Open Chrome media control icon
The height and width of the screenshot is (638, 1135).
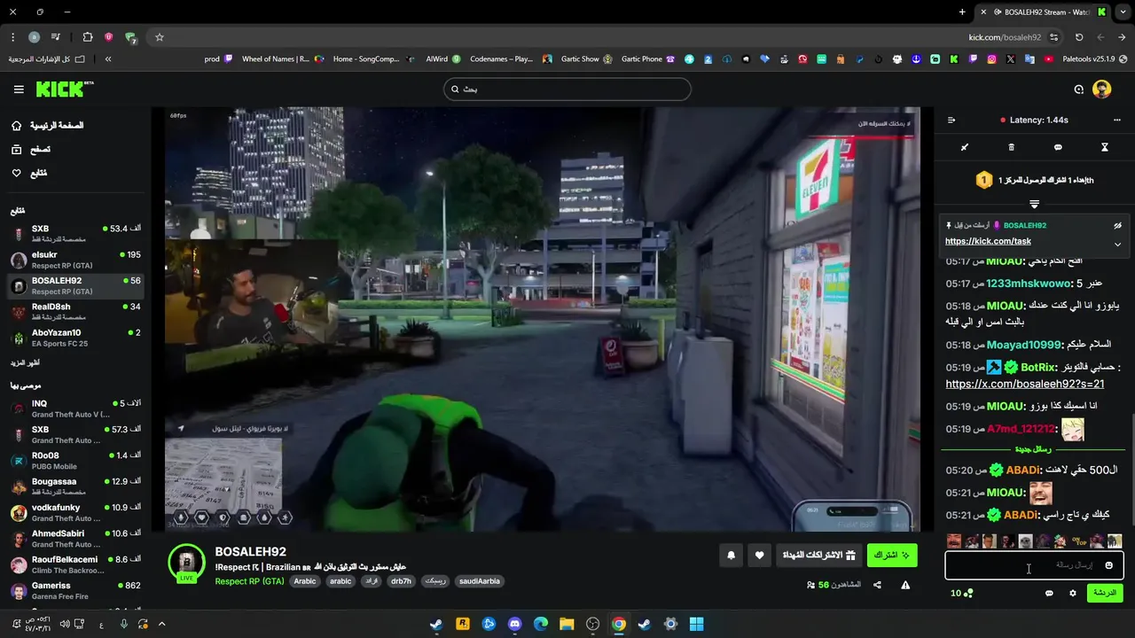[56, 37]
